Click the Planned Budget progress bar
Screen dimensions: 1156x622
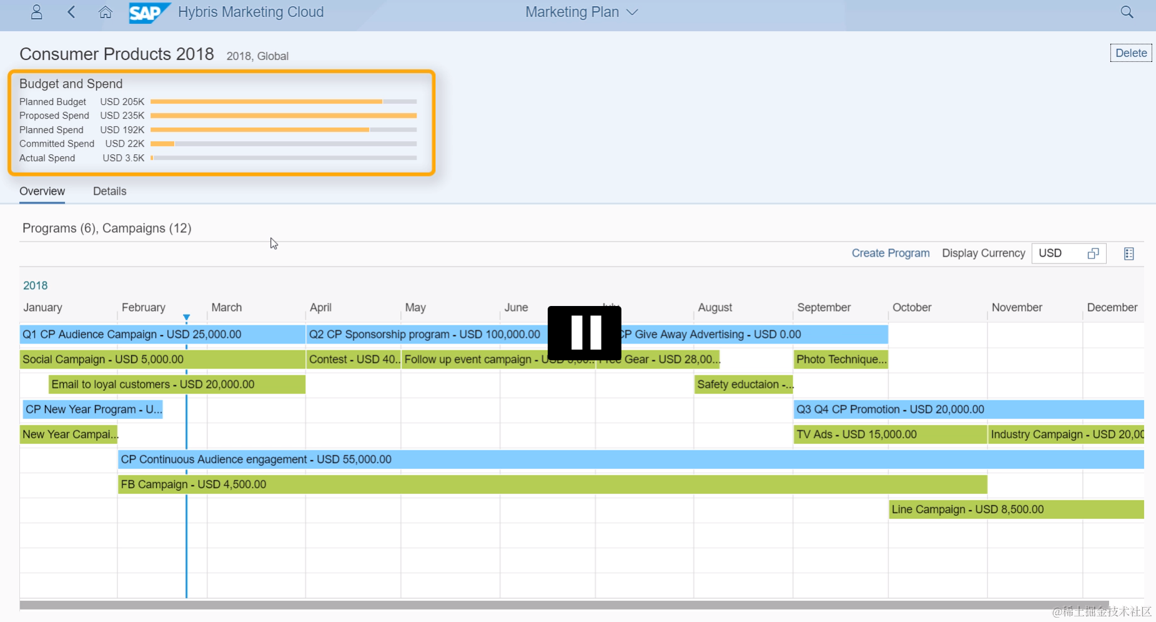tap(284, 101)
